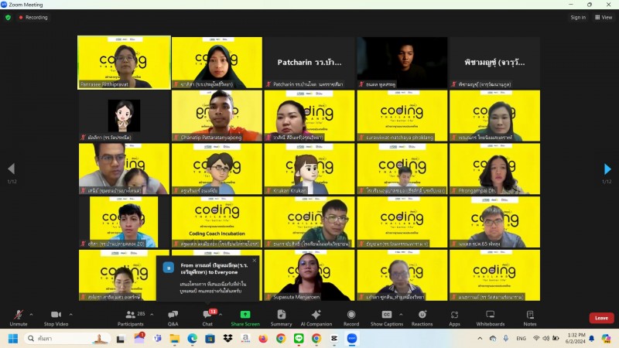
Task: Go to the next gallery page
Action: point(607,169)
